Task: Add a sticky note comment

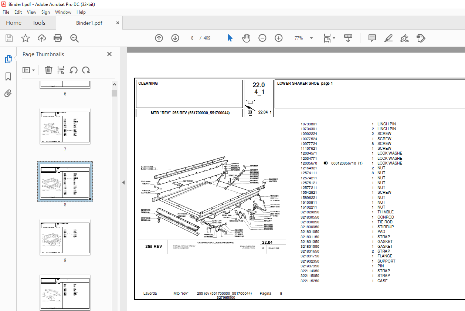Action: click(x=372, y=38)
